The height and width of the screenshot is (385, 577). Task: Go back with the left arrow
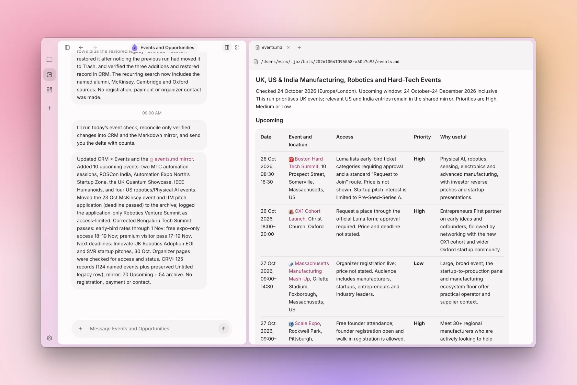click(81, 47)
